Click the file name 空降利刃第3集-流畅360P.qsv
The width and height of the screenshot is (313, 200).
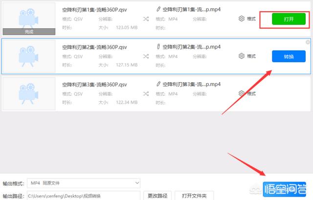[94, 85]
